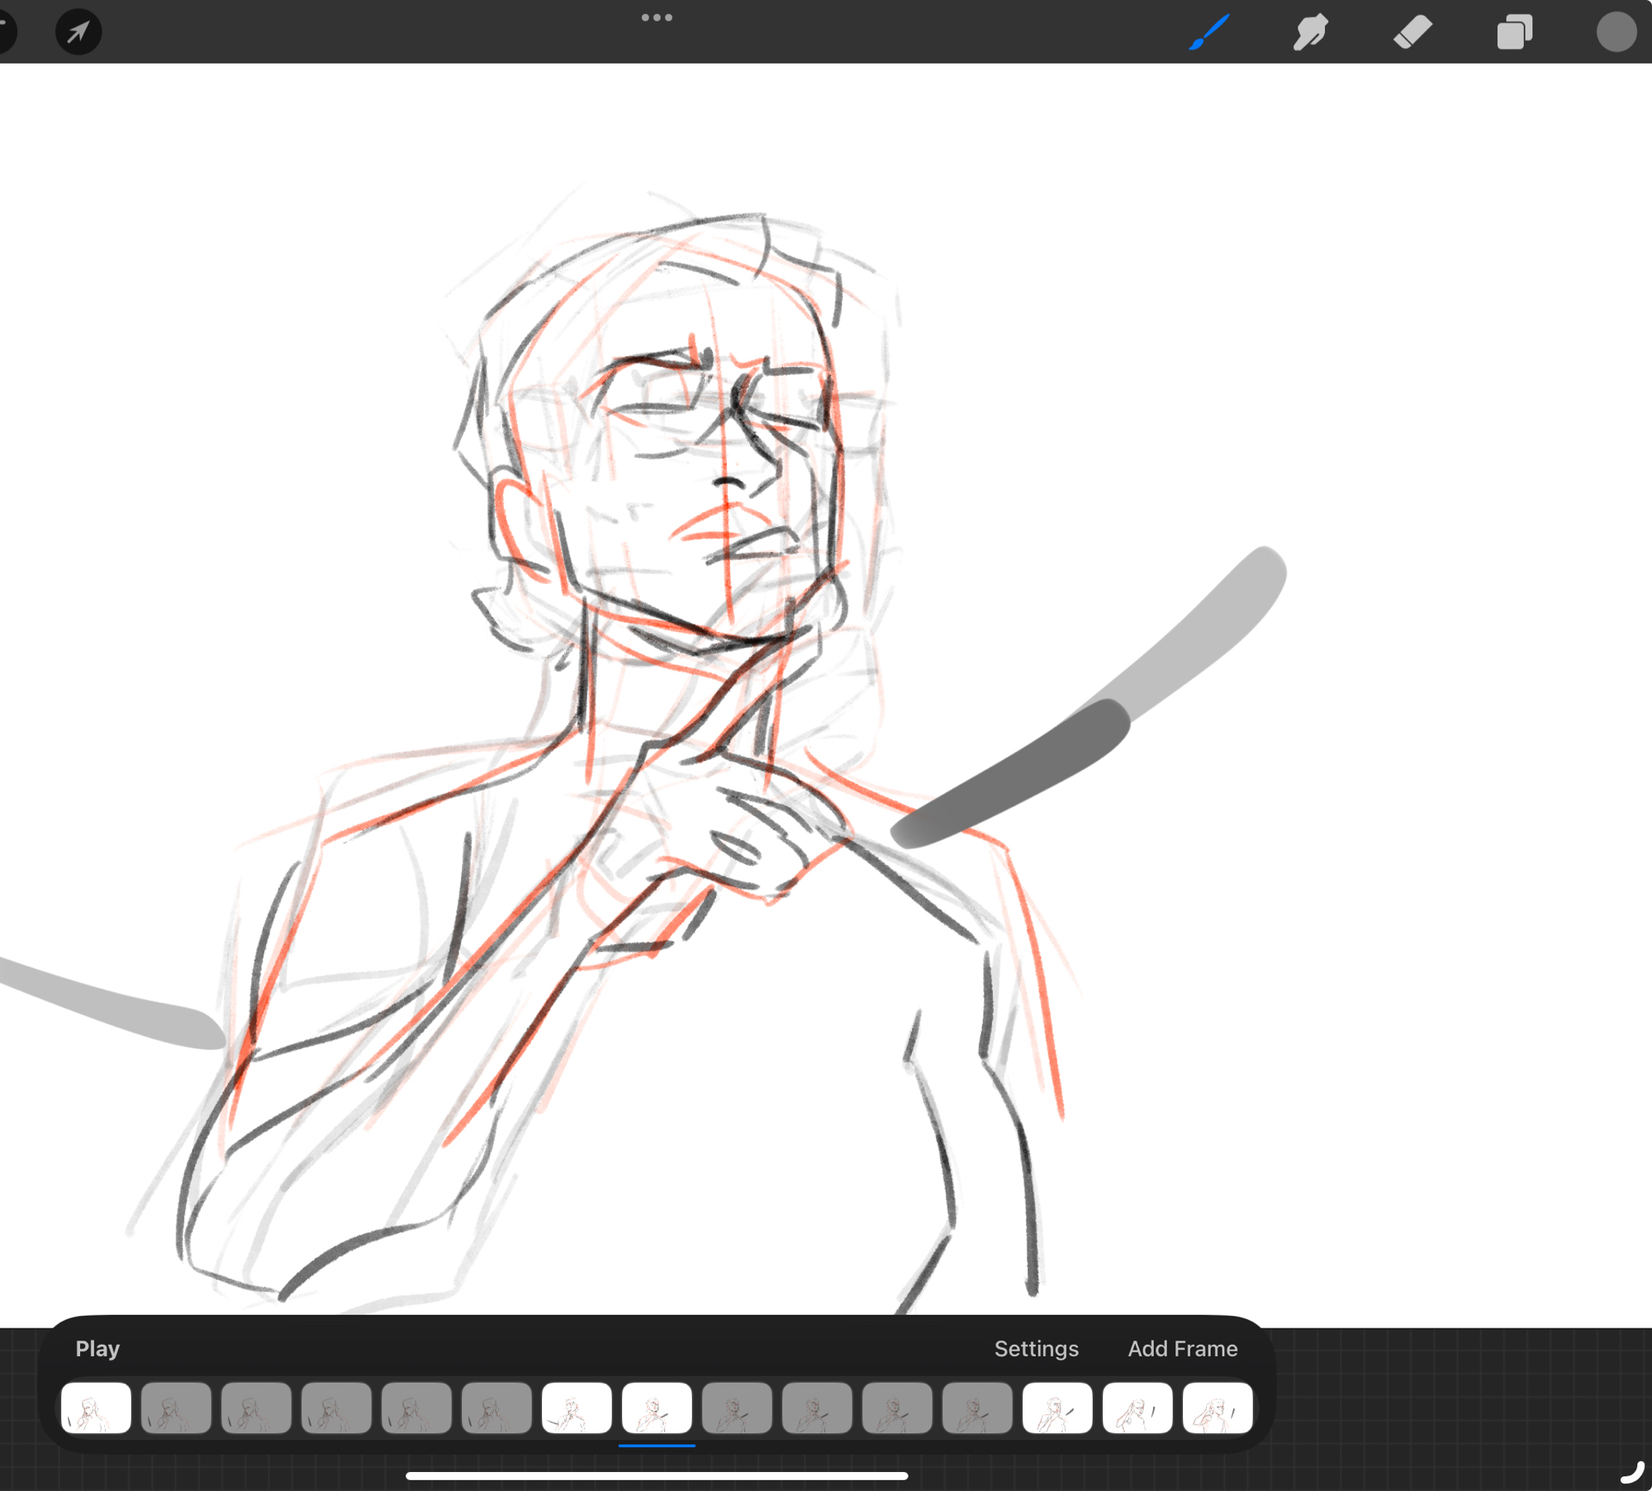Select the currently highlighted eighth frame
Screen dimensions: 1652x1491
pos(657,1408)
